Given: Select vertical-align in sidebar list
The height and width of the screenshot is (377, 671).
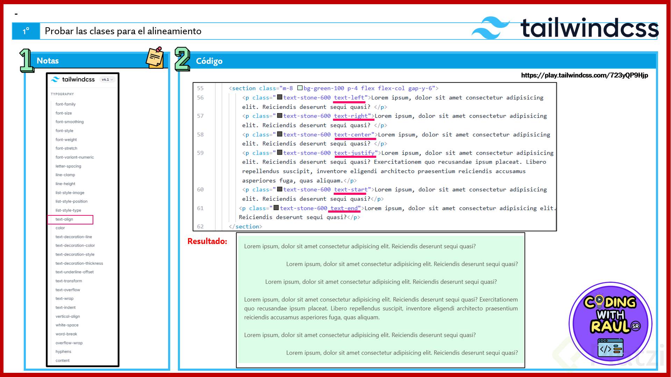Looking at the screenshot, I should 68,316.
